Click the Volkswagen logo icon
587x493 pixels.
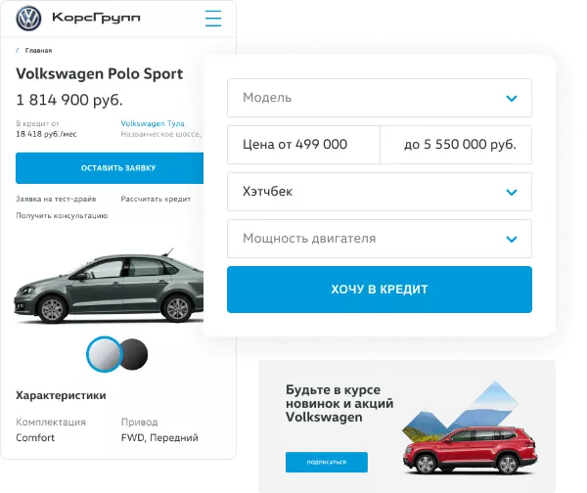(x=28, y=19)
